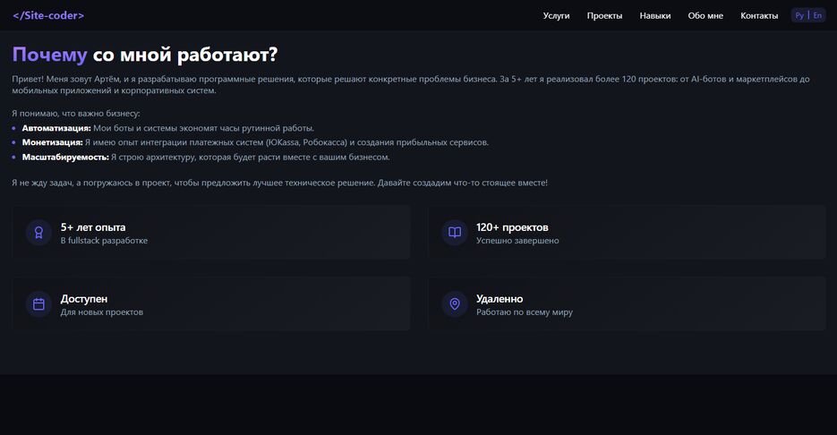Viewport: 837px width, 435px height.
Task: Open the Навыки menu item
Action: point(655,15)
